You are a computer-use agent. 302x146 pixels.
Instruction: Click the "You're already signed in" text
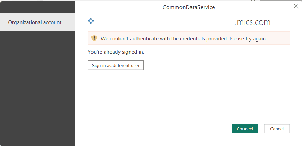[116, 52]
